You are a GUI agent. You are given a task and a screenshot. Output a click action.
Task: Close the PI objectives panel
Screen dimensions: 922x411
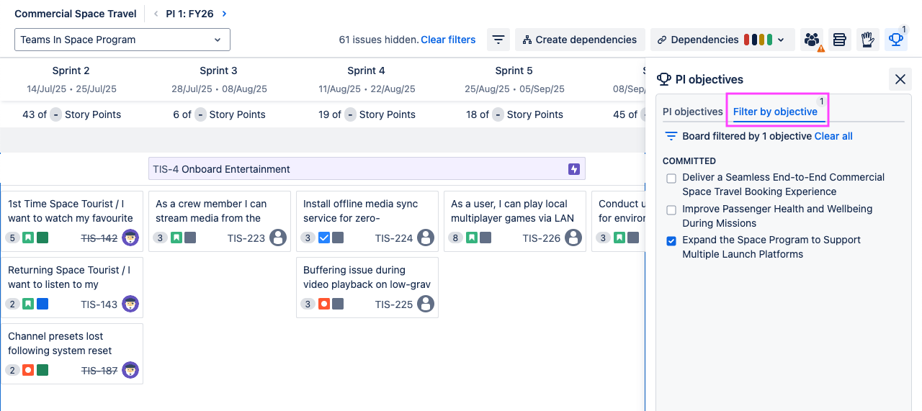900,79
